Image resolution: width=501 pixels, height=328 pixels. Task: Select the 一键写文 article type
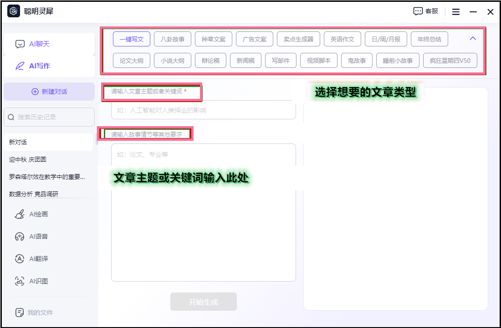click(x=132, y=39)
